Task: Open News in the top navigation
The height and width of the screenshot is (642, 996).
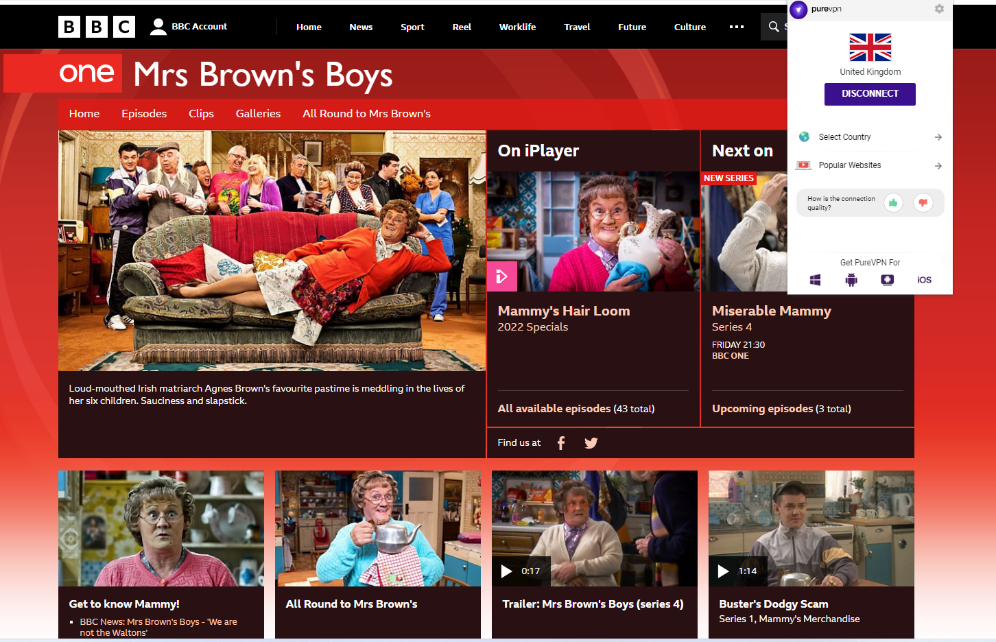Action: click(361, 27)
